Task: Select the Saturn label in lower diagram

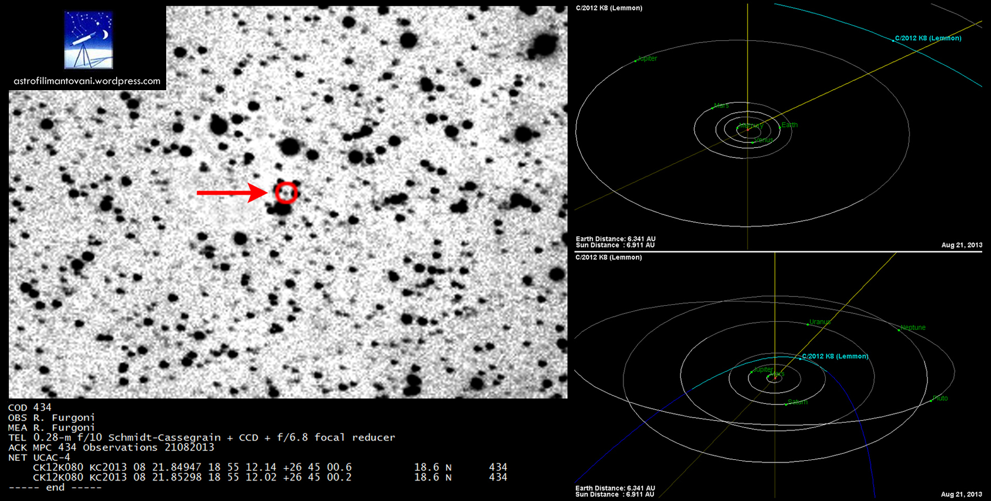Action: [797, 402]
